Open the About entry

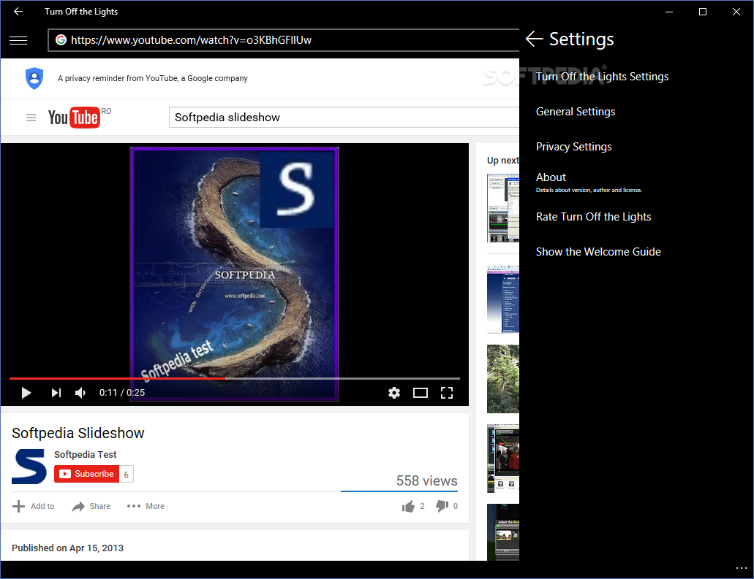click(x=589, y=182)
